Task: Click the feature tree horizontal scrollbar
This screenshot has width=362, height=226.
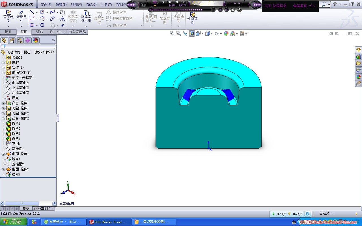Action: click(28, 203)
